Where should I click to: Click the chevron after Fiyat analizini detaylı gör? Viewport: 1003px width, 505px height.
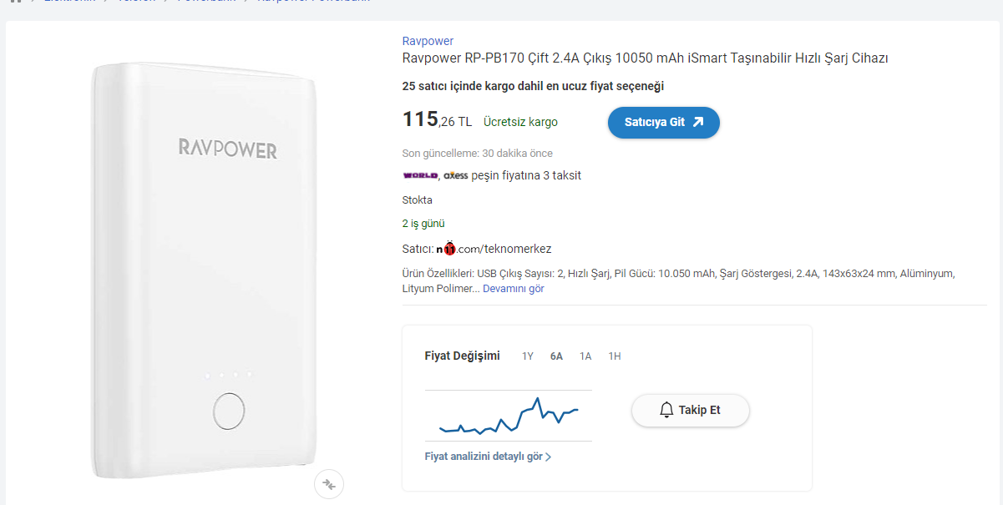pyautogui.click(x=549, y=457)
